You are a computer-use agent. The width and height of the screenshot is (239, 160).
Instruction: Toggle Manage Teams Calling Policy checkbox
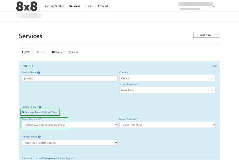point(23,112)
